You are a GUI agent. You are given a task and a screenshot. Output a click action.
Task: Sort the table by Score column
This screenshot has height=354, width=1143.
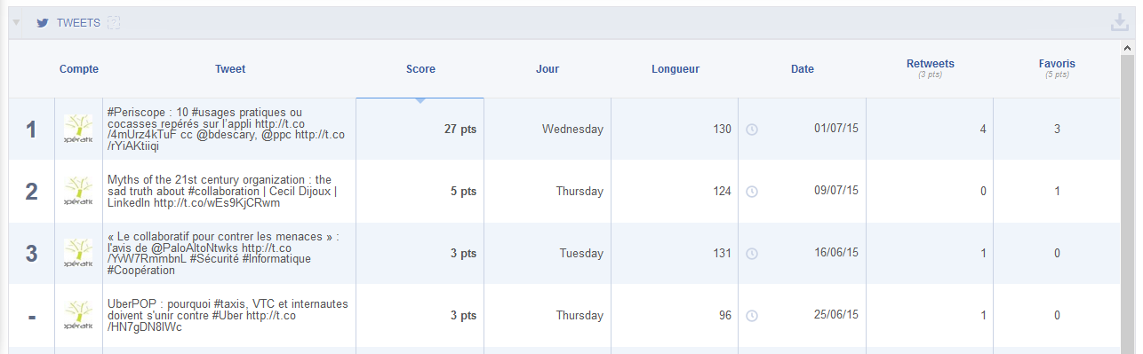point(420,69)
